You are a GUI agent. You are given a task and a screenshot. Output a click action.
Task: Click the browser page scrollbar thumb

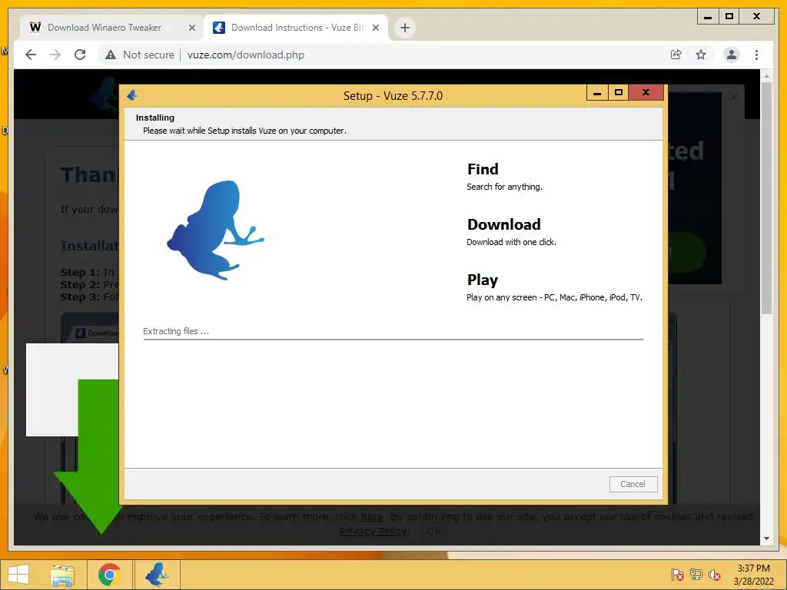coord(766,198)
